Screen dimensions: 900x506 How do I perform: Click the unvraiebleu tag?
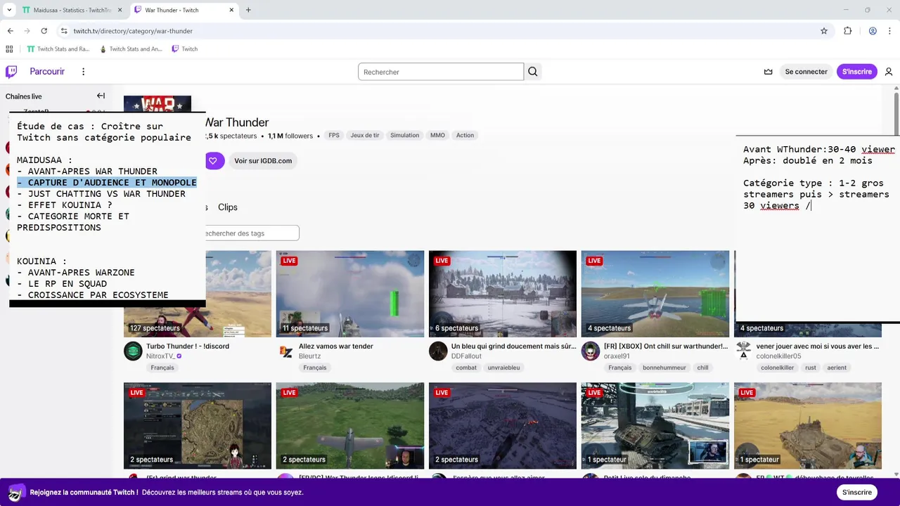tap(504, 368)
